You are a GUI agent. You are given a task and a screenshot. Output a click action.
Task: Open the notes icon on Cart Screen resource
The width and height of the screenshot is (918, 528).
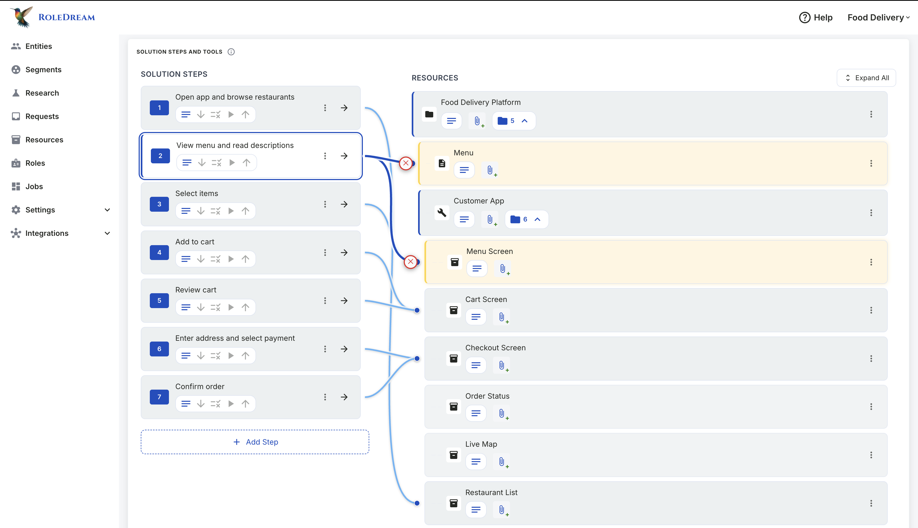[x=476, y=316]
